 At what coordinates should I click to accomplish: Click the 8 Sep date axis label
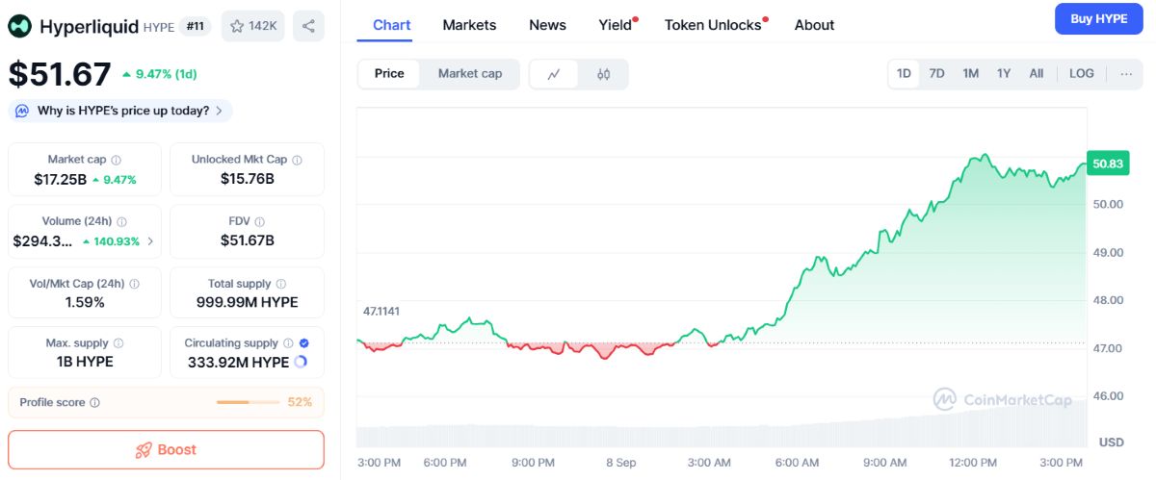point(621,463)
